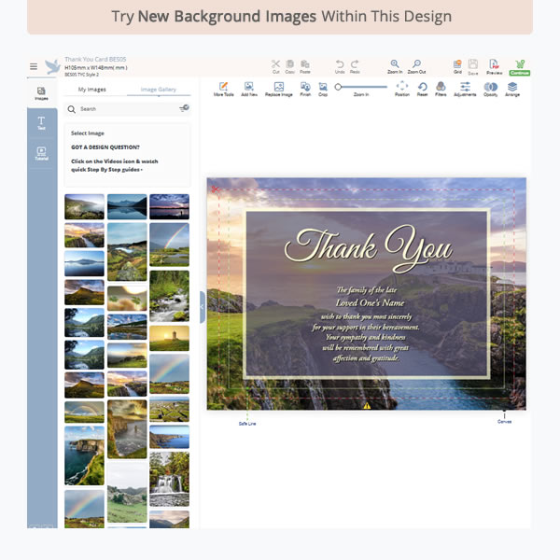Open the Opacity tool

(x=490, y=89)
